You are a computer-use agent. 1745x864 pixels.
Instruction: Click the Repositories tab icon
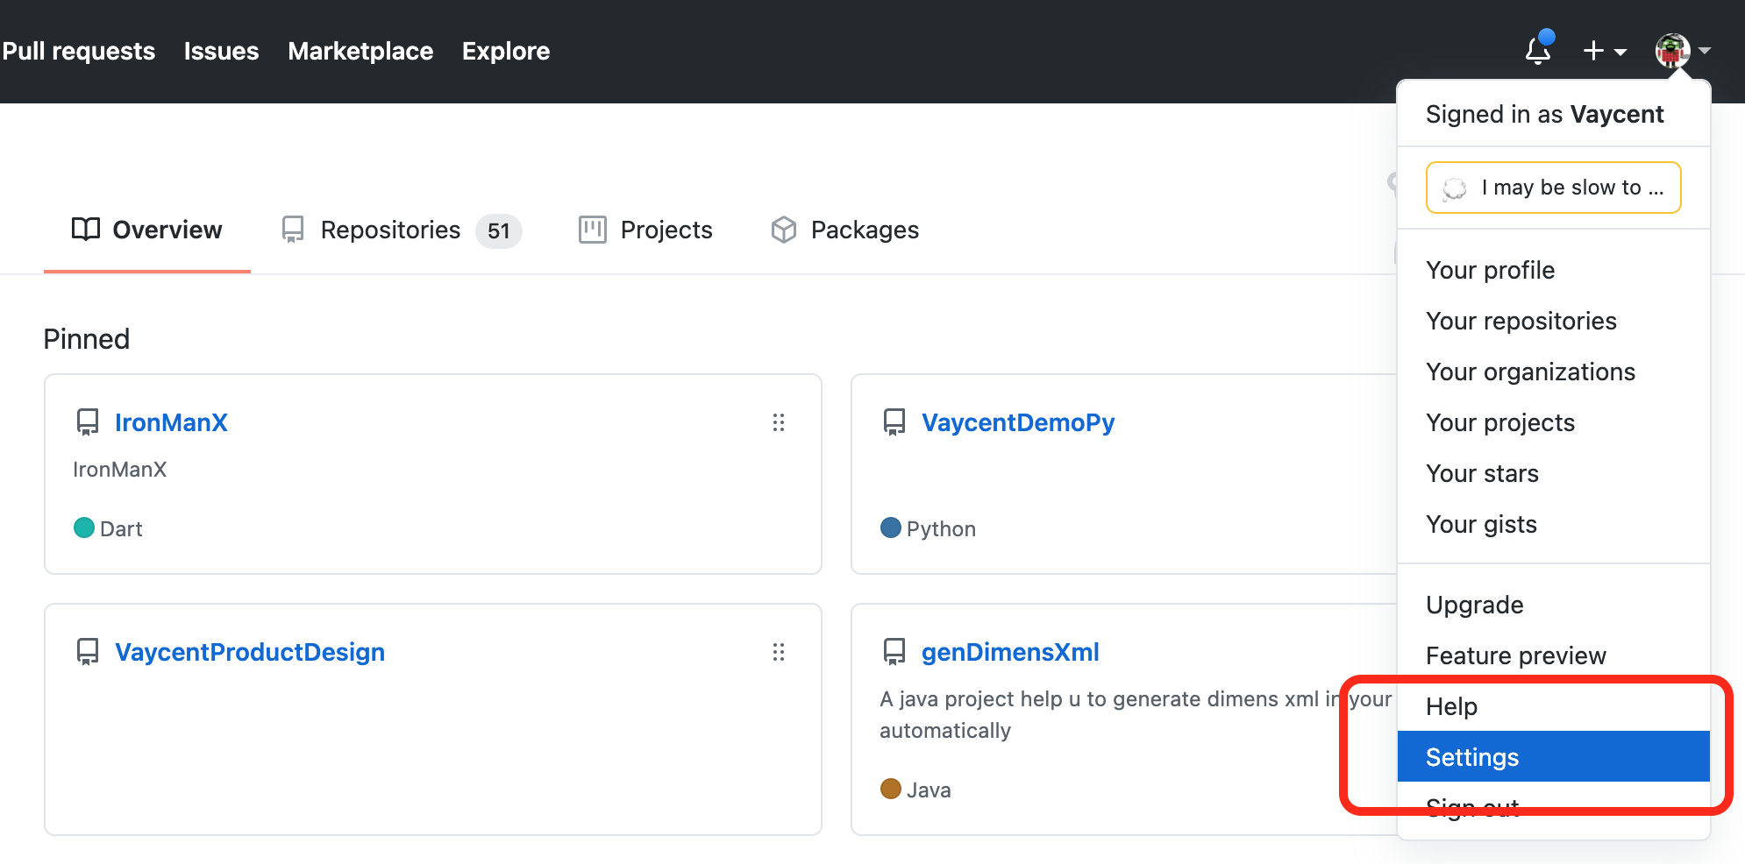pyautogui.click(x=293, y=230)
